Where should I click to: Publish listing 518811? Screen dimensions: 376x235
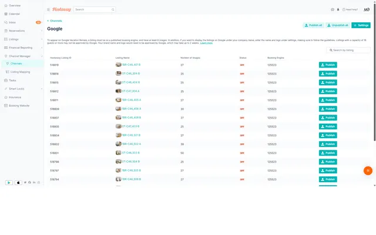(328, 100)
